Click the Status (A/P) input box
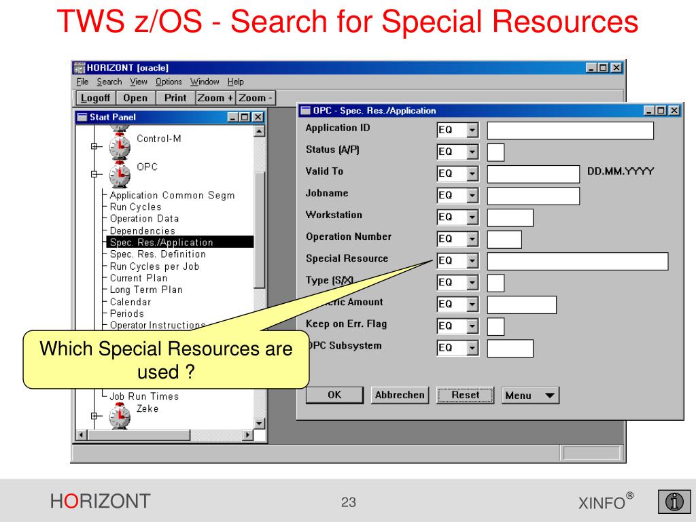Viewport: 696px width, 522px height. tap(495, 152)
